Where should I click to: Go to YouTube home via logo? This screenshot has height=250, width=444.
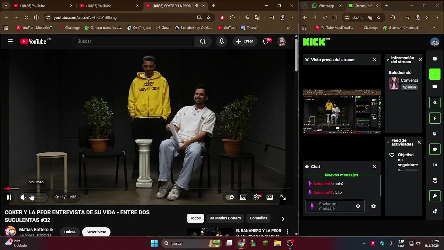pyautogui.click(x=33, y=41)
